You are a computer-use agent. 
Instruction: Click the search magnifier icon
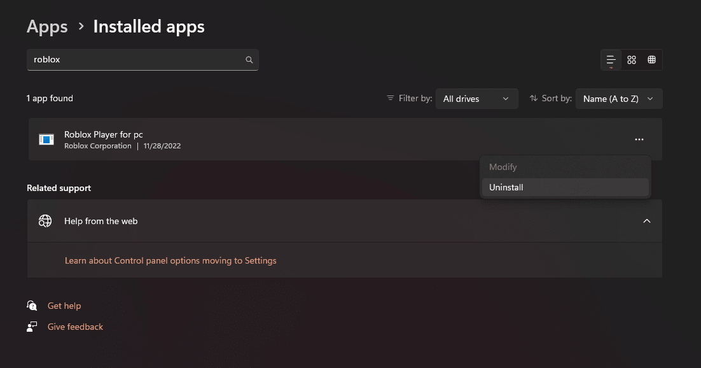click(x=249, y=60)
